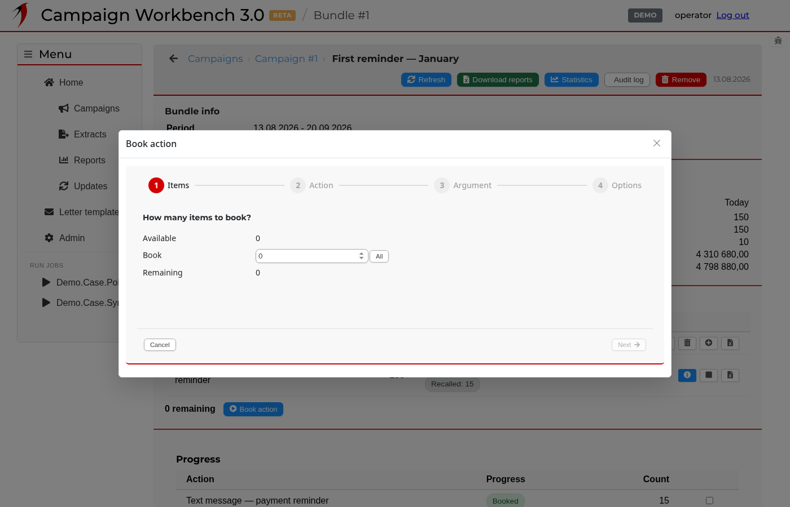Click the circular plus icon button
This screenshot has width=790, height=507.
click(x=709, y=343)
